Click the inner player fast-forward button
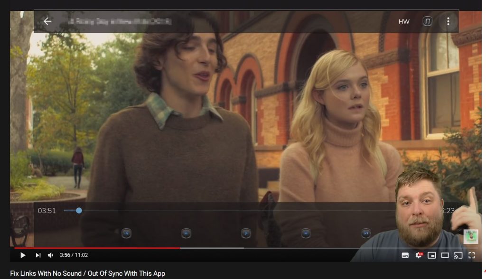 pos(306,233)
